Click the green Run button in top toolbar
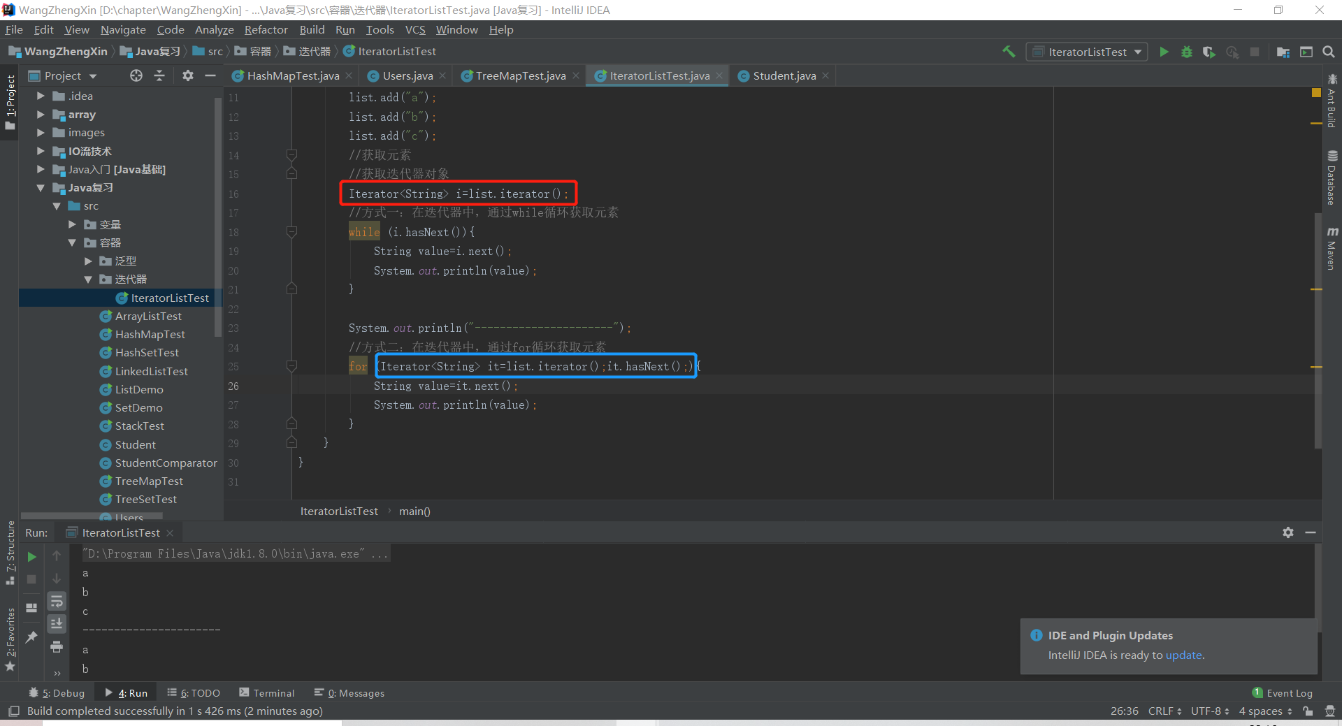 pos(1164,52)
